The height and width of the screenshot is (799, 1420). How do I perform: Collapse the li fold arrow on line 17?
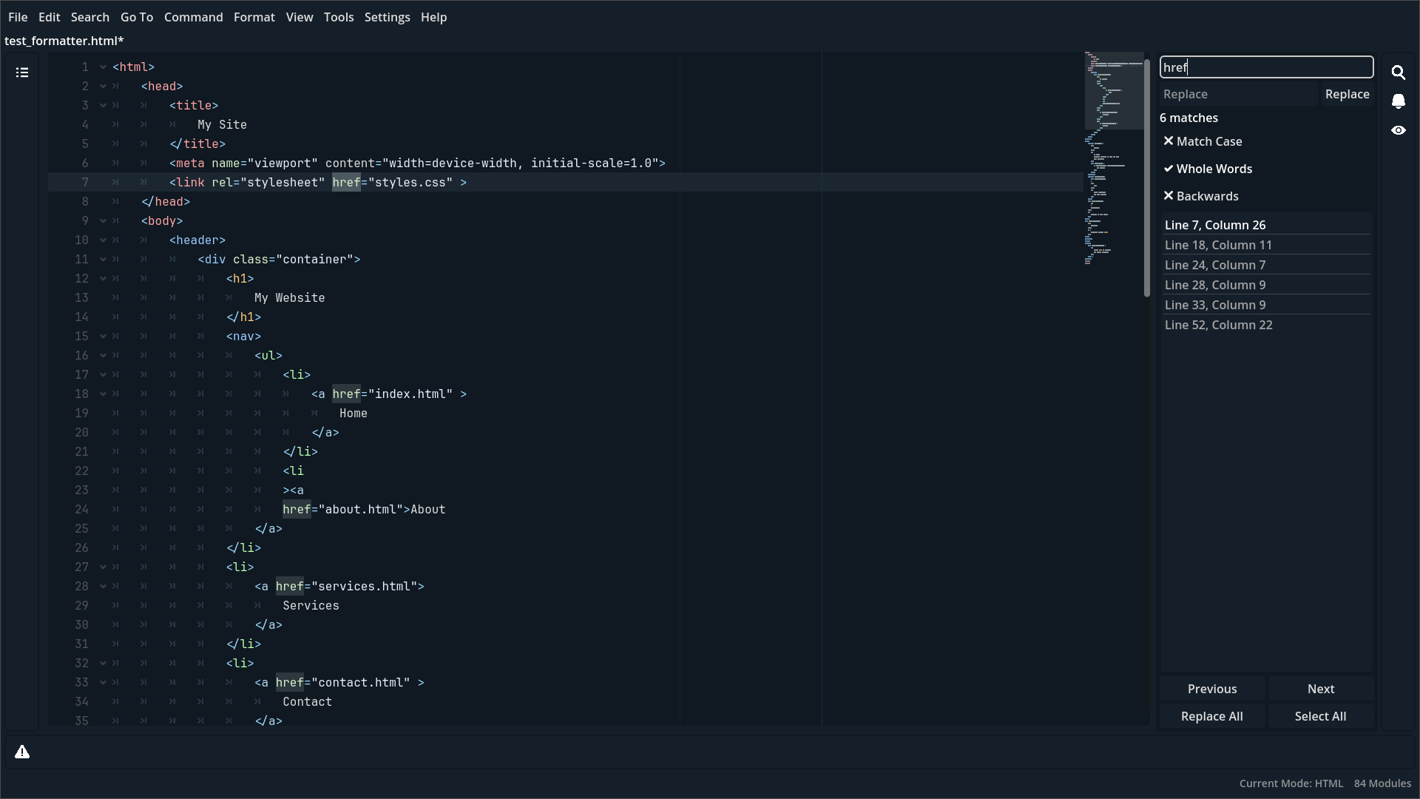click(103, 374)
